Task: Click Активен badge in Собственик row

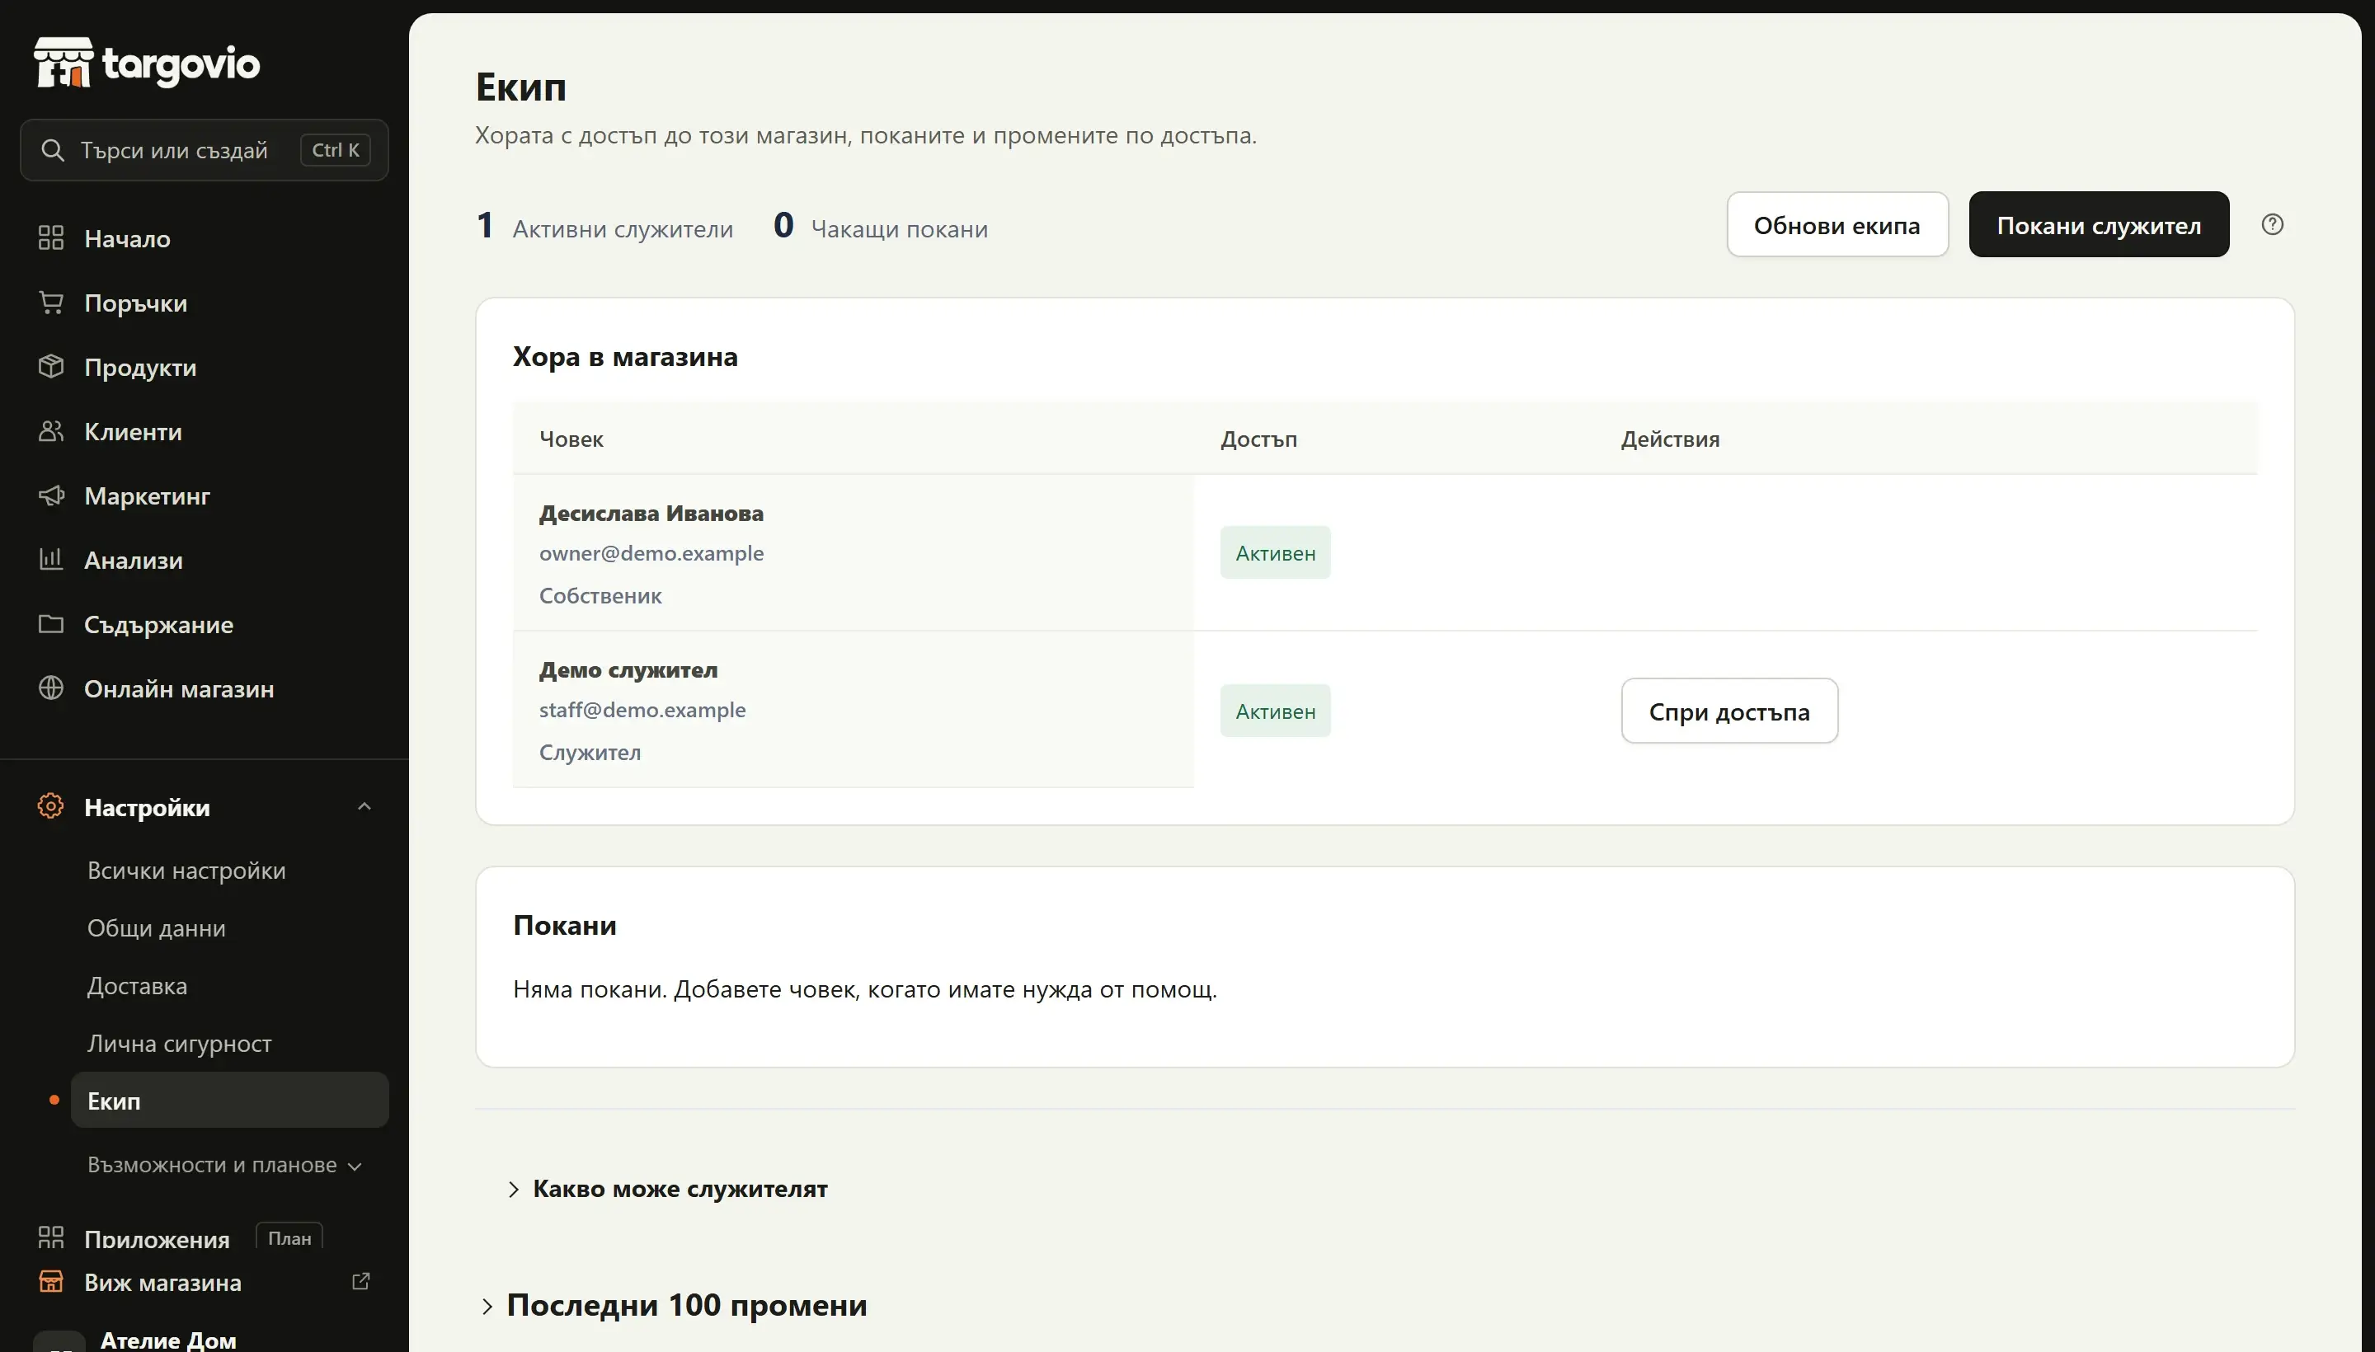Action: (x=1275, y=553)
